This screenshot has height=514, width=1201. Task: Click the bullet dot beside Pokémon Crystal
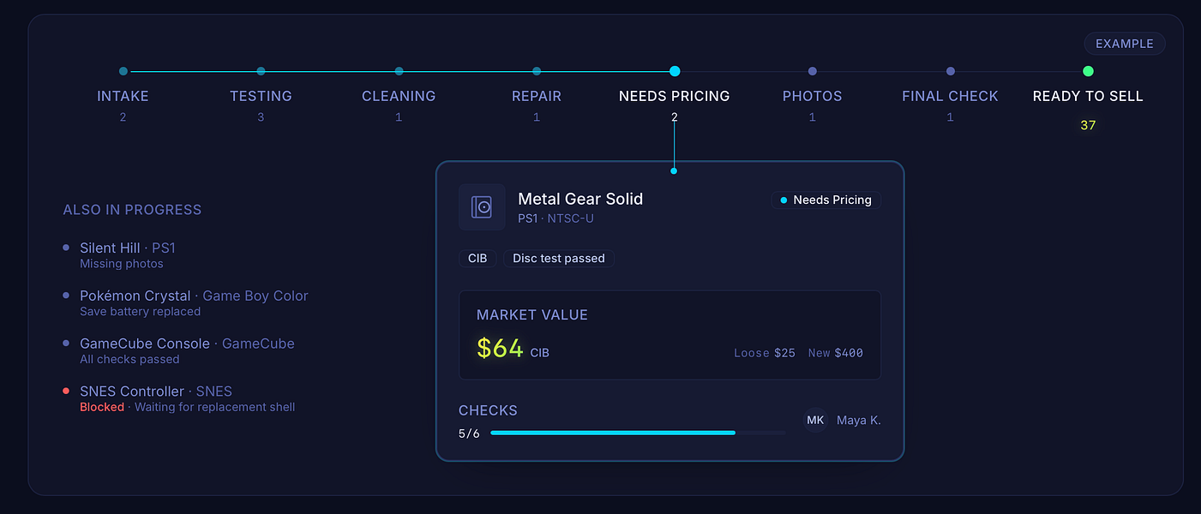[66, 296]
